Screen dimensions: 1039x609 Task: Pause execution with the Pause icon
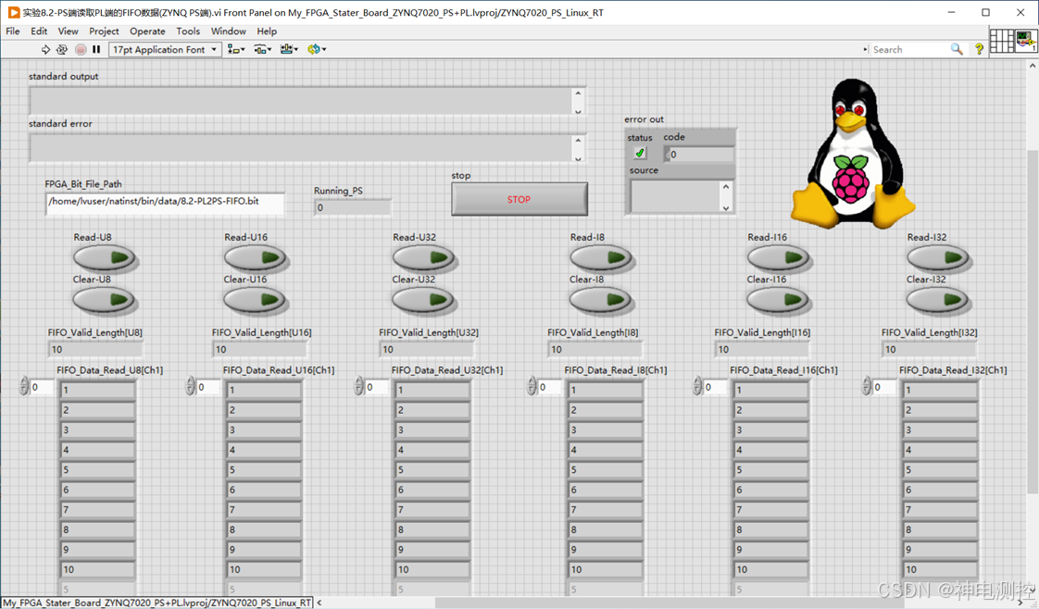pos(96,50)
